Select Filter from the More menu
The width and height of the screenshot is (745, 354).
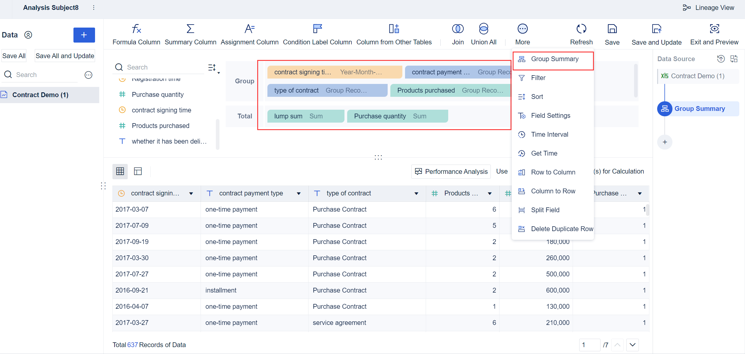[x=538, y=78]
